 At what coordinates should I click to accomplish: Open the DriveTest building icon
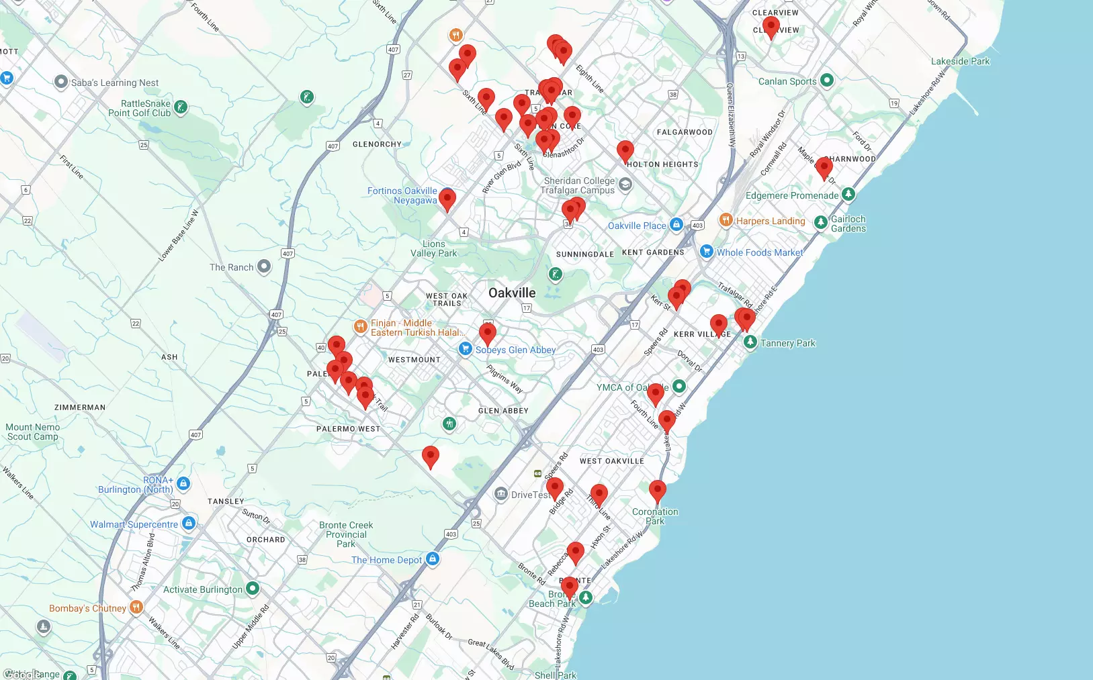click(500, 495)
